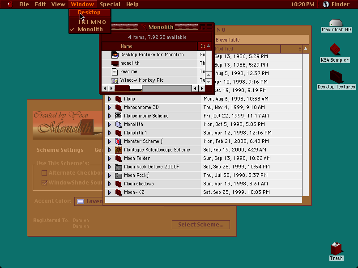Open the Apple menu icon
358x268 pixels.
coord(10,4)
